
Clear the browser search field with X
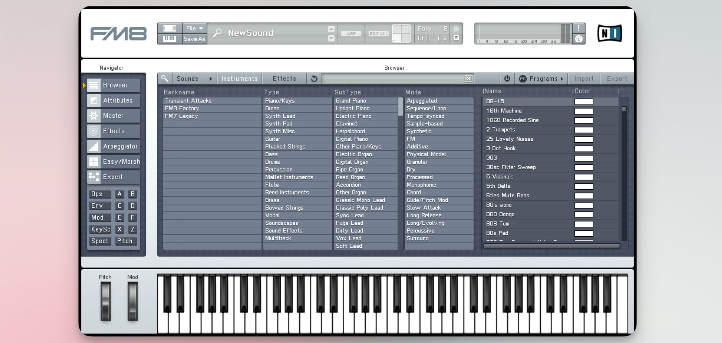468,79
